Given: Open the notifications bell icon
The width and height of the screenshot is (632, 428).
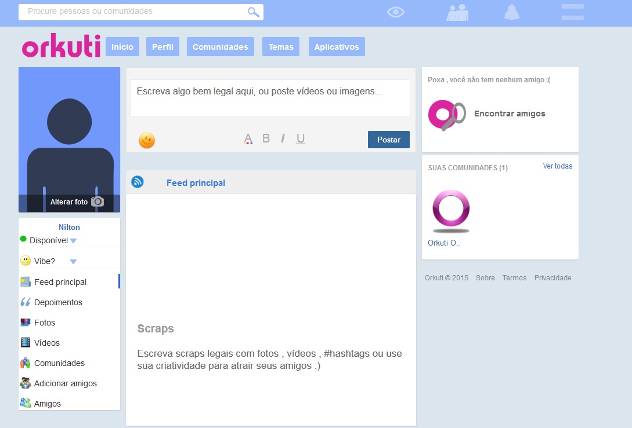Looking at the screenshot, I should pyautogui.click(x=511, y=12).
